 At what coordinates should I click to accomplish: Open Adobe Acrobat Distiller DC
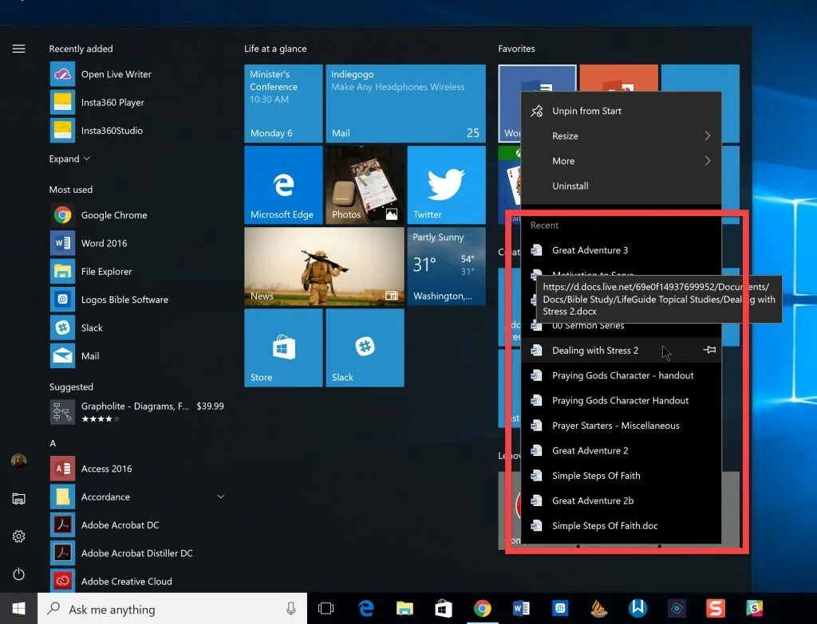(x=137, y=553)
